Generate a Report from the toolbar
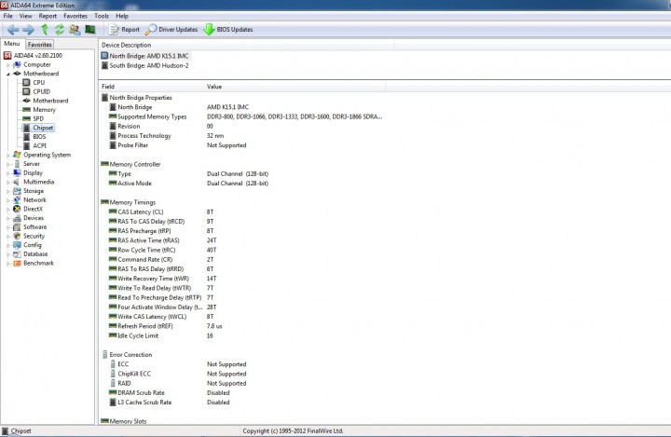This screenshot has width=671, height=437. tap(125, 30)
